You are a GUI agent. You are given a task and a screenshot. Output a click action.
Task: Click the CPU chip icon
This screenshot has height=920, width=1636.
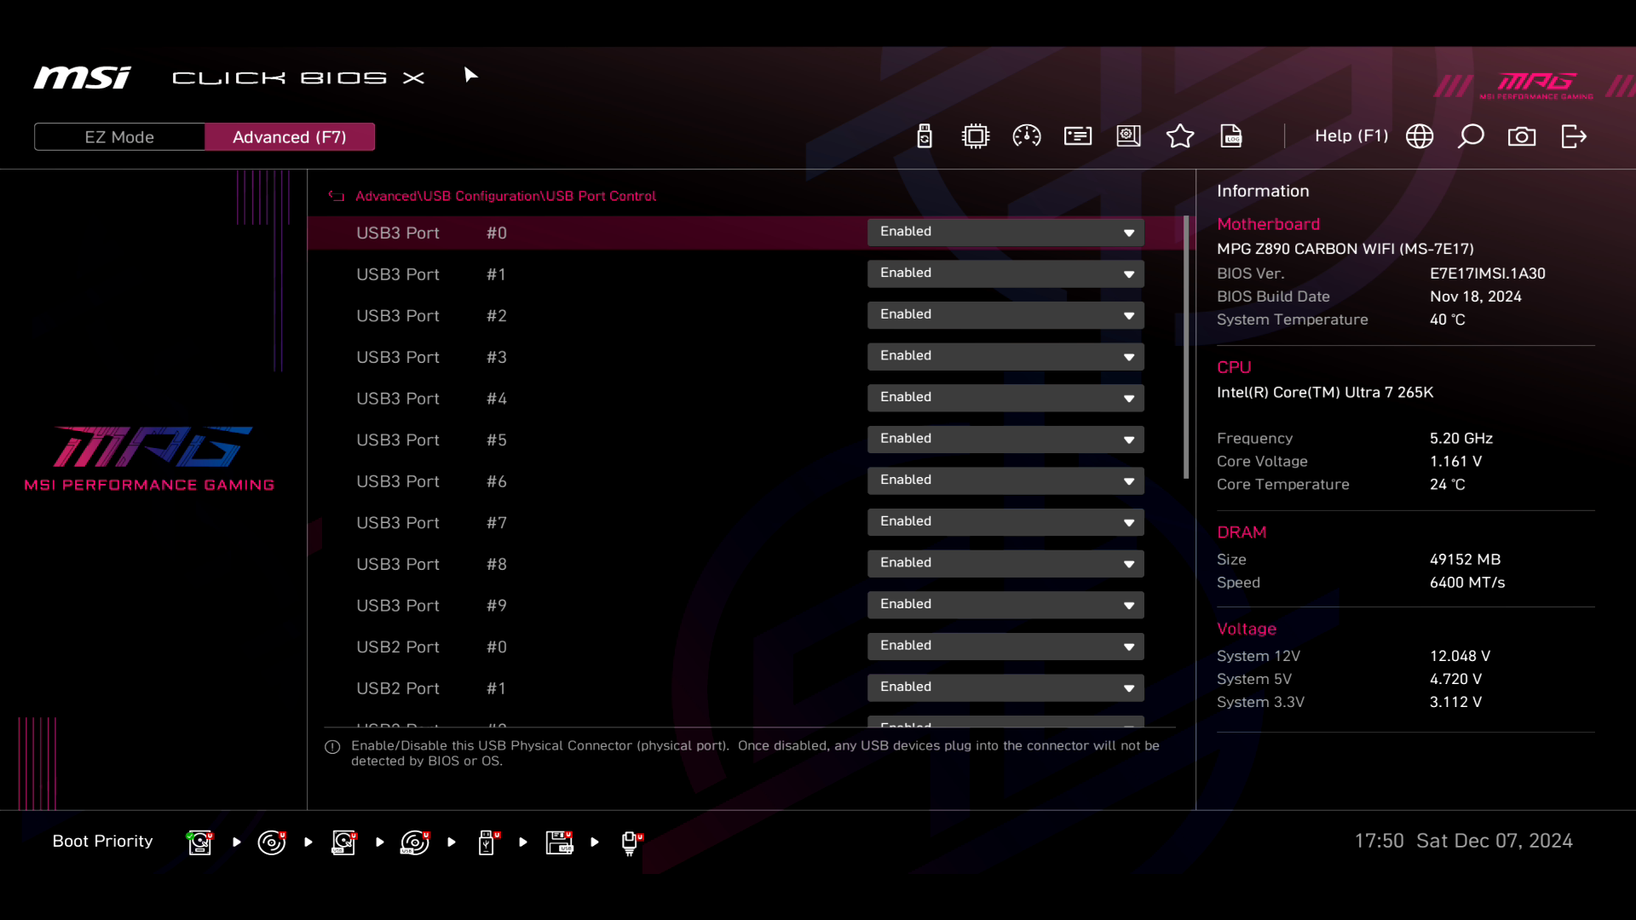click(x=976, y=136)
